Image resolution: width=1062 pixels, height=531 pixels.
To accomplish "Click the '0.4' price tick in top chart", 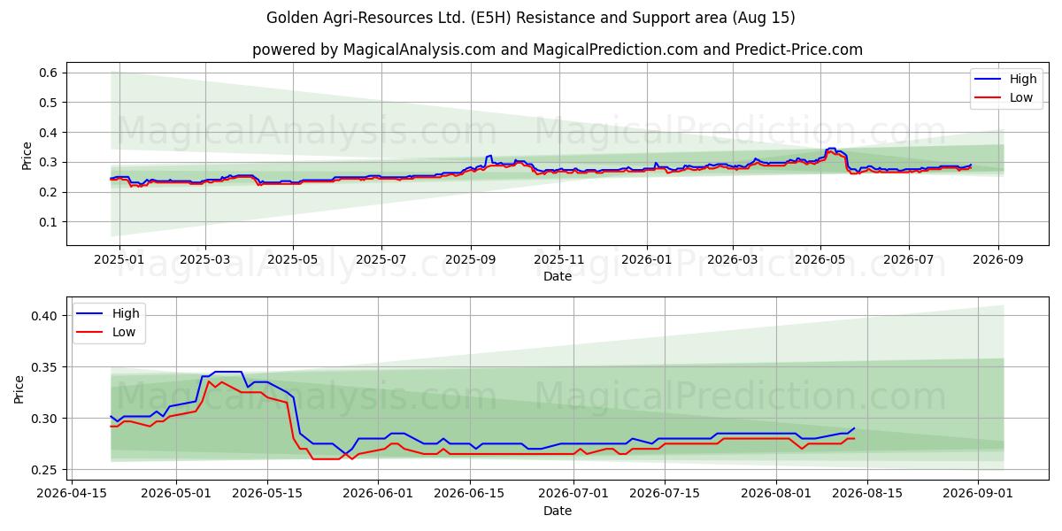I will 49,133.
